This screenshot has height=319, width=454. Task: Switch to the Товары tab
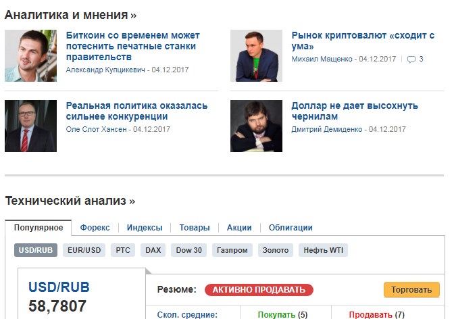point(195,228)
